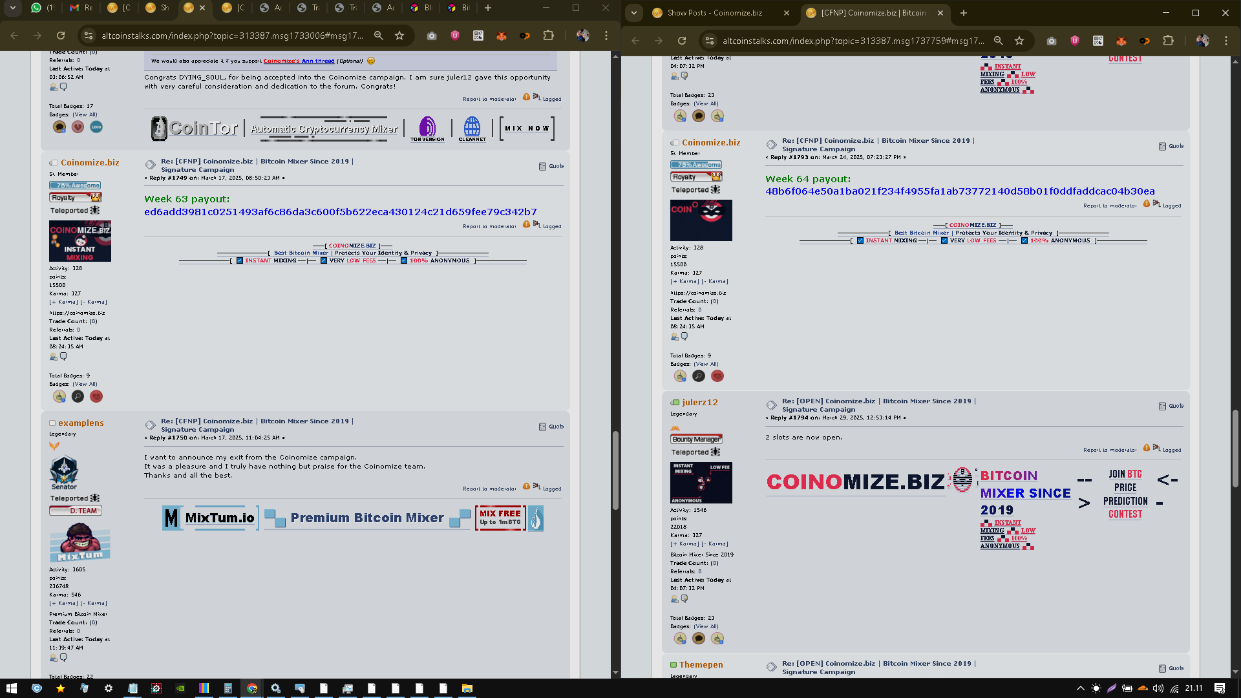Close the Show Posts - Coinomize.biz tab
Image resolution: width=1241 pixels, height=698 pixels.
(787, 13)
